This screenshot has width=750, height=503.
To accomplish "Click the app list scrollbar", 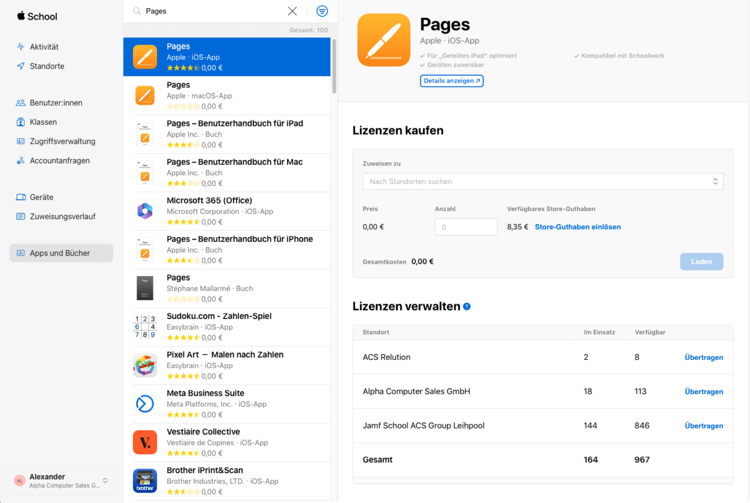I will [334, 66].
